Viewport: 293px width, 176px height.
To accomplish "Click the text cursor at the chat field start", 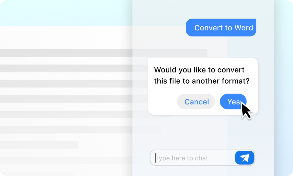I will (156, 158).
